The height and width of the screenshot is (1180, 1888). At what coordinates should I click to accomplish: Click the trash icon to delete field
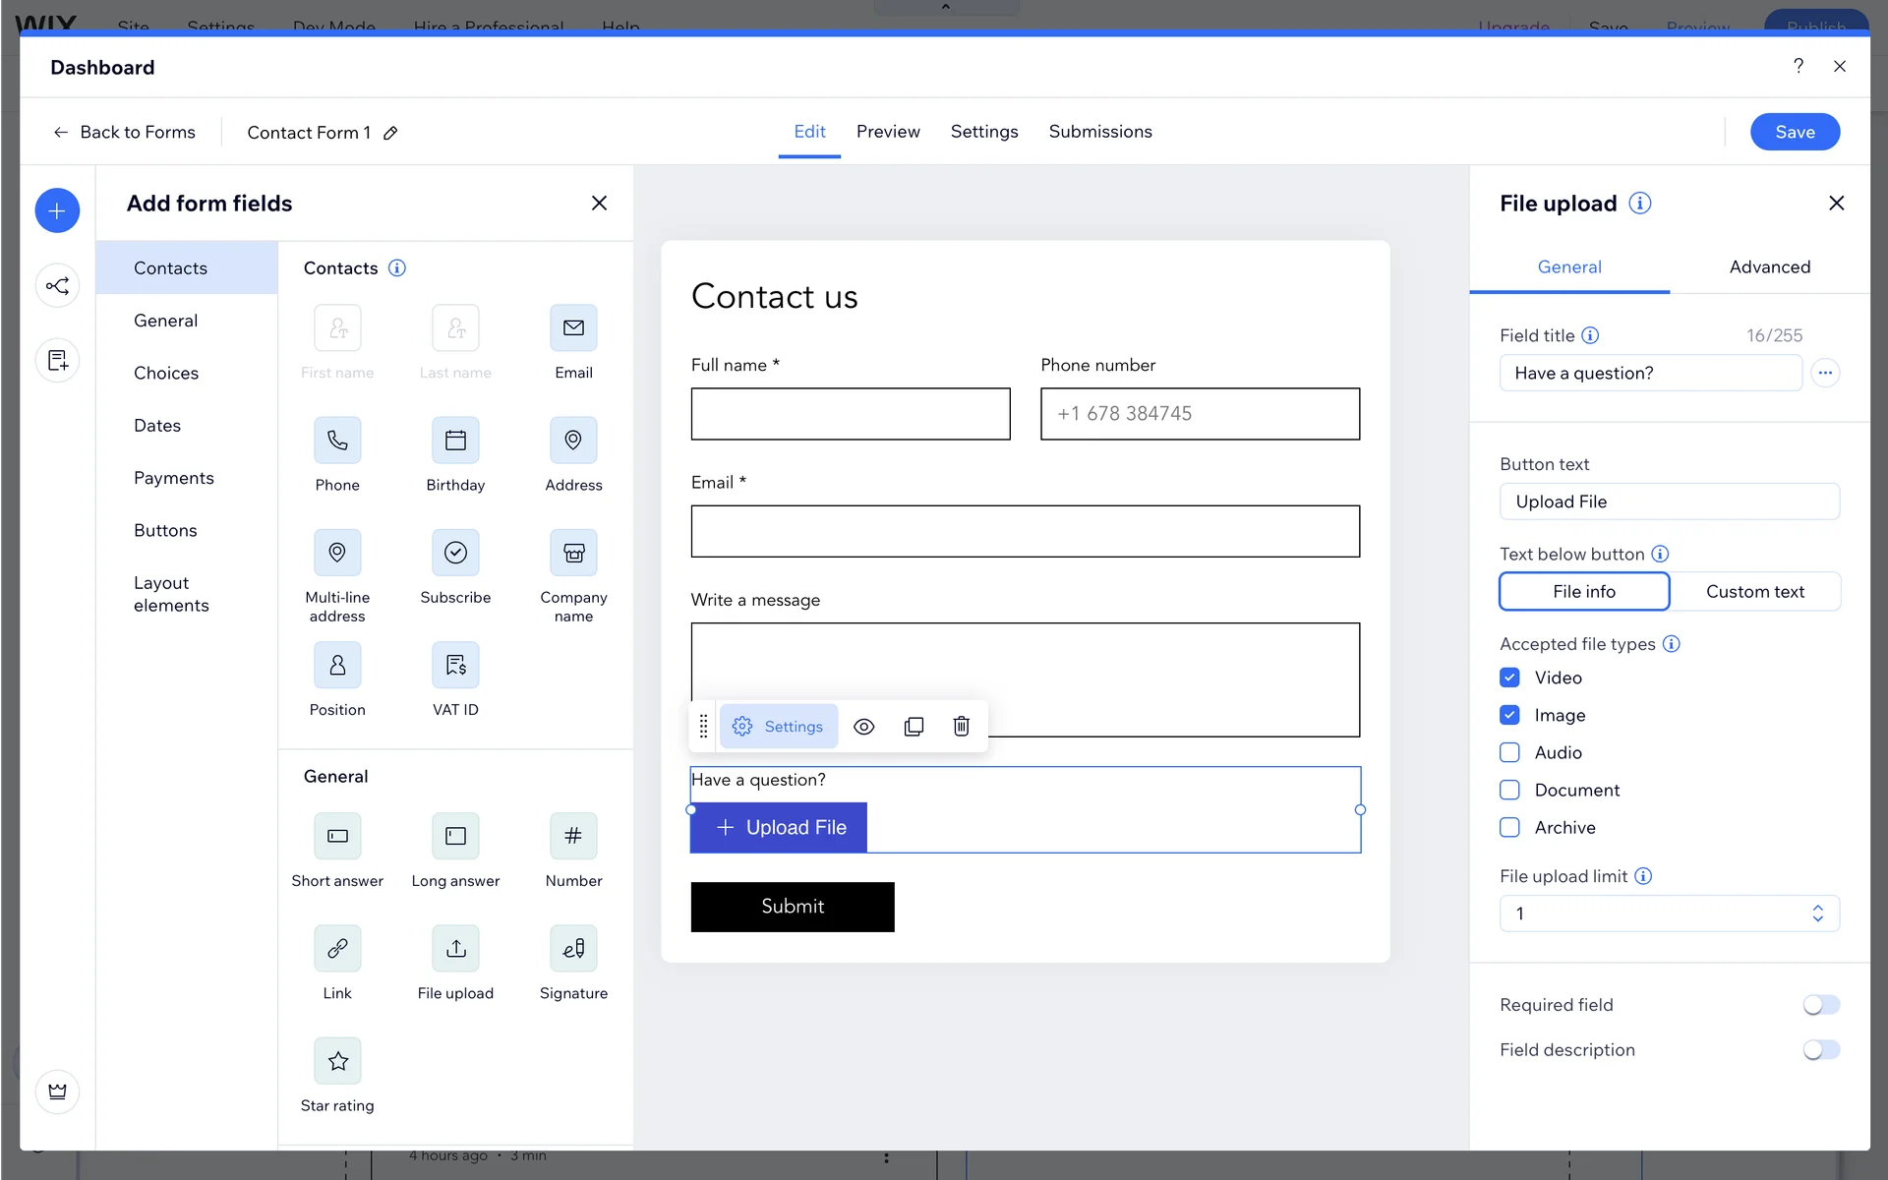(961, 727)
